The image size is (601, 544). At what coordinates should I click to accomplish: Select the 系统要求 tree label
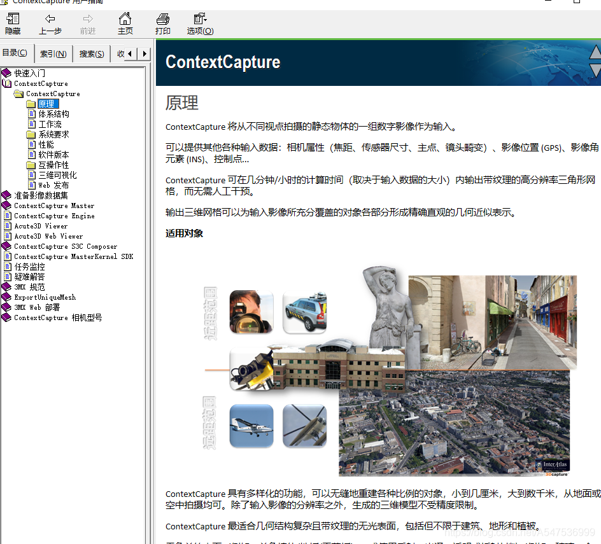[53, 134]
